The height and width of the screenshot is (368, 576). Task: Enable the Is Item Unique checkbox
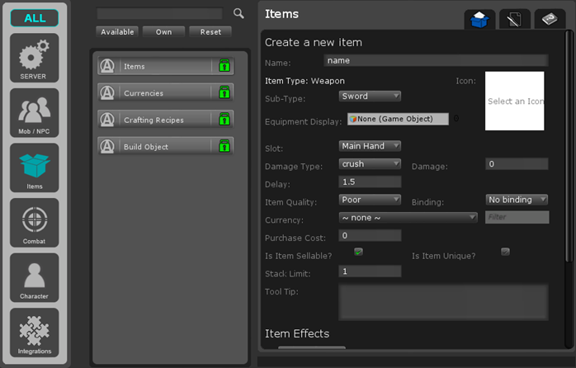tap(505, 252)
